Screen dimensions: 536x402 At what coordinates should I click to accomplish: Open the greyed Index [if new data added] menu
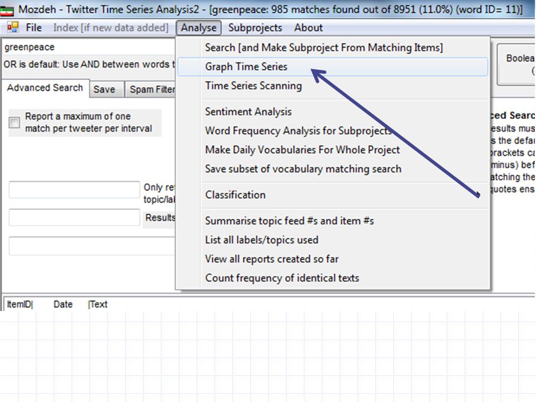pyautogui.click(x=111, y=27)
